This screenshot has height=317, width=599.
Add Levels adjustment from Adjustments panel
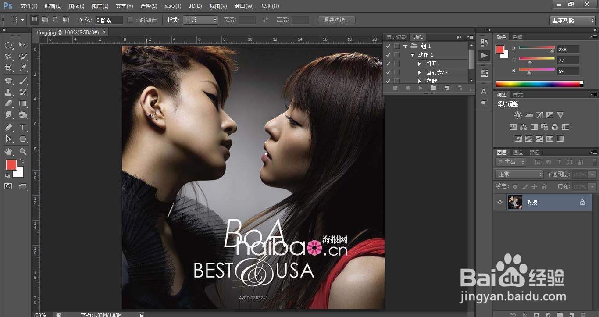point(528,115)
